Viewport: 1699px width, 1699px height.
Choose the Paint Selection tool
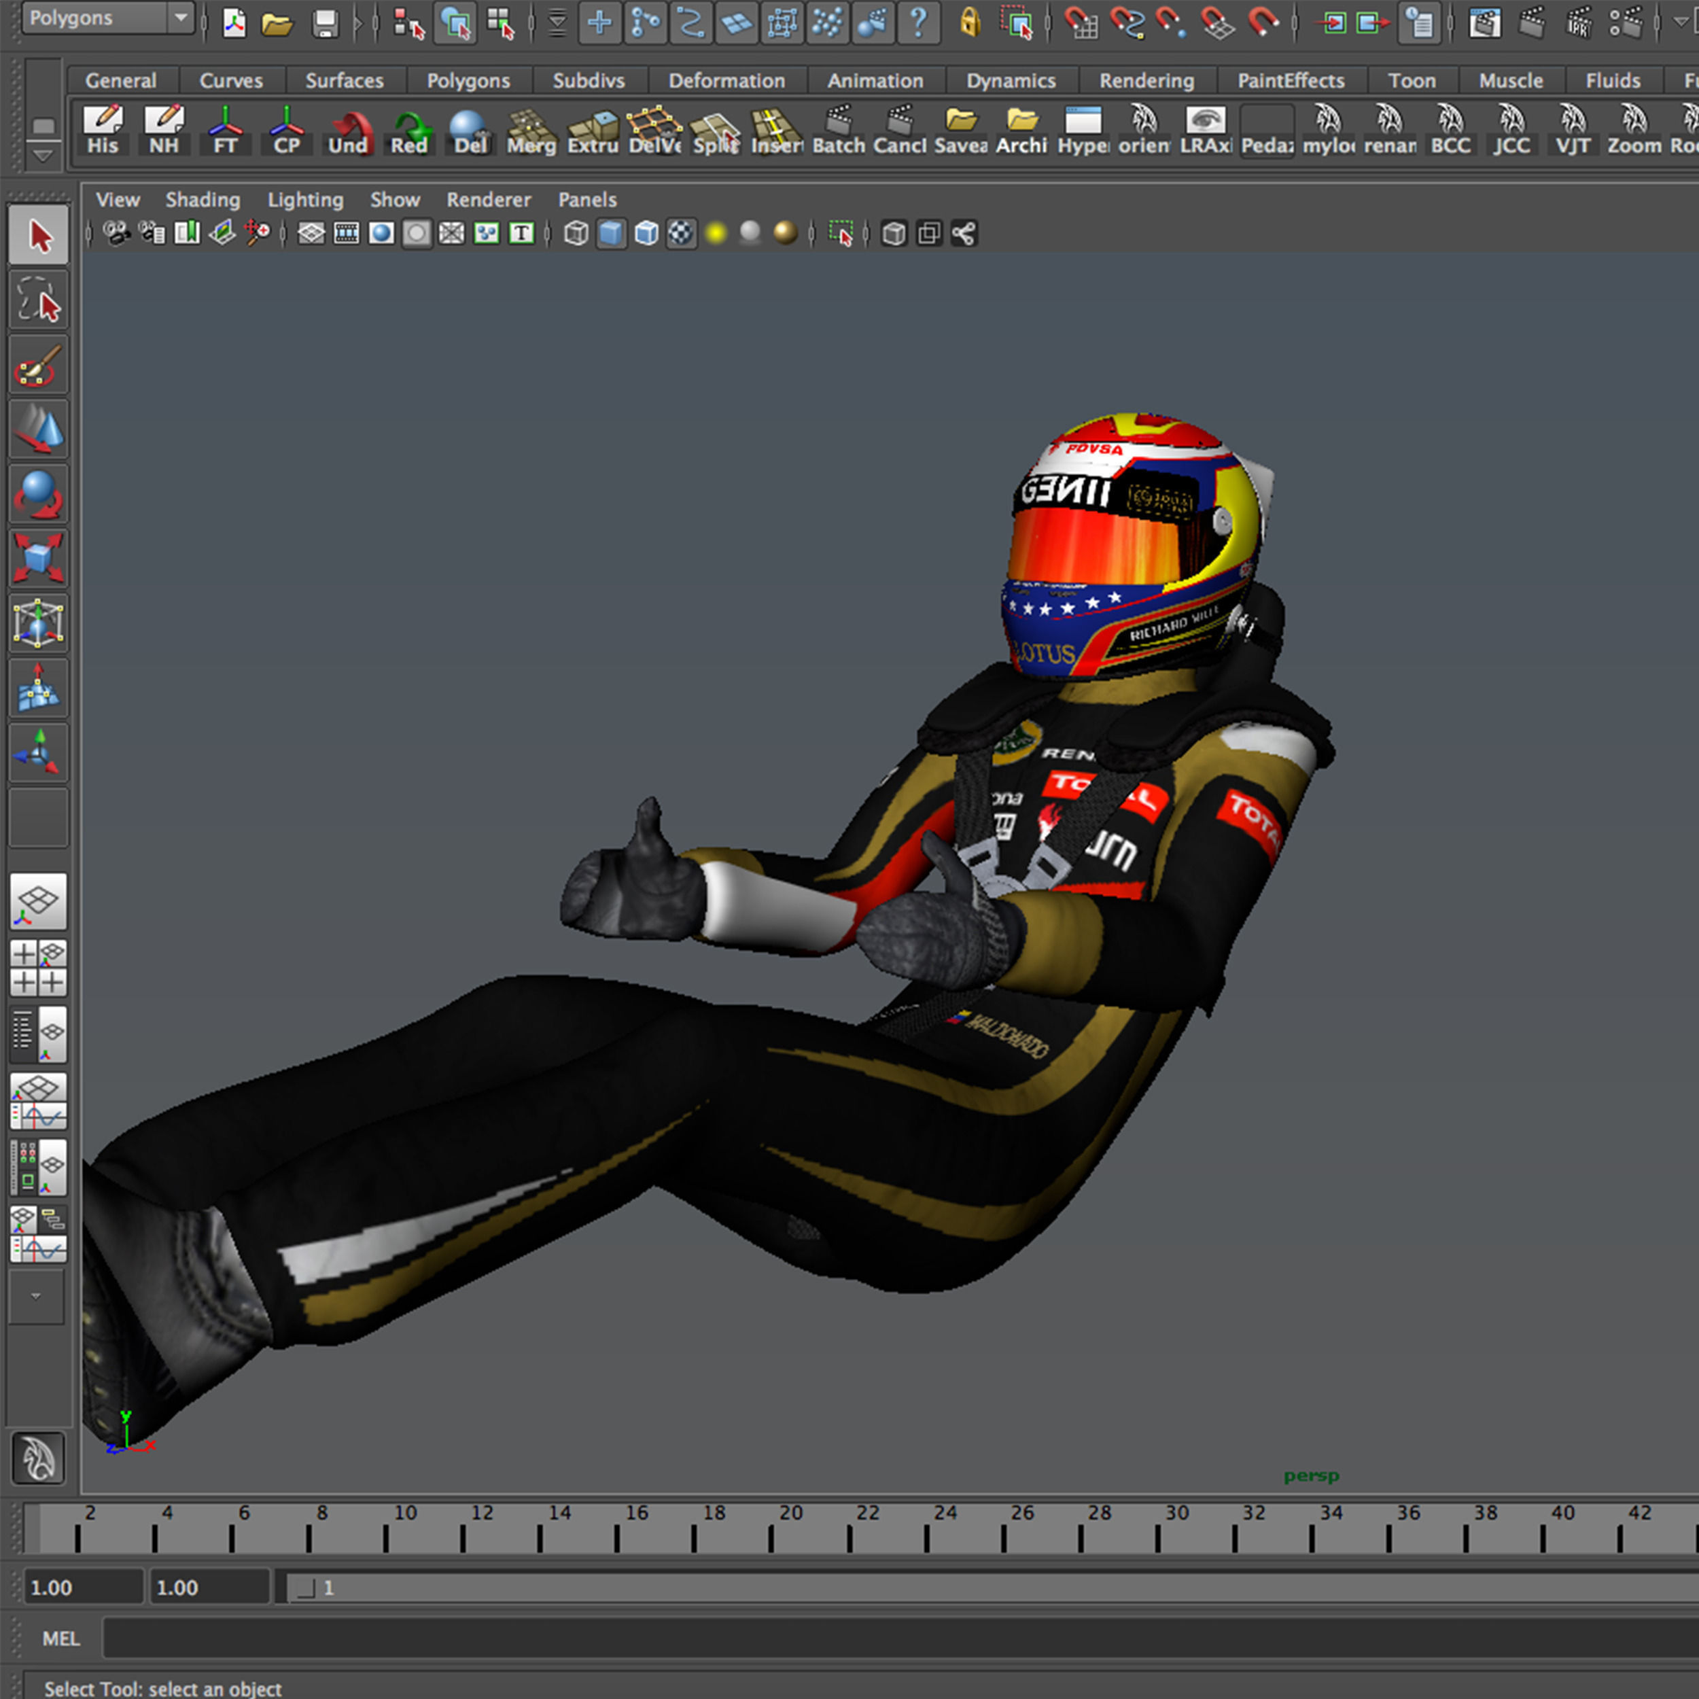click(x=39, y=365)
